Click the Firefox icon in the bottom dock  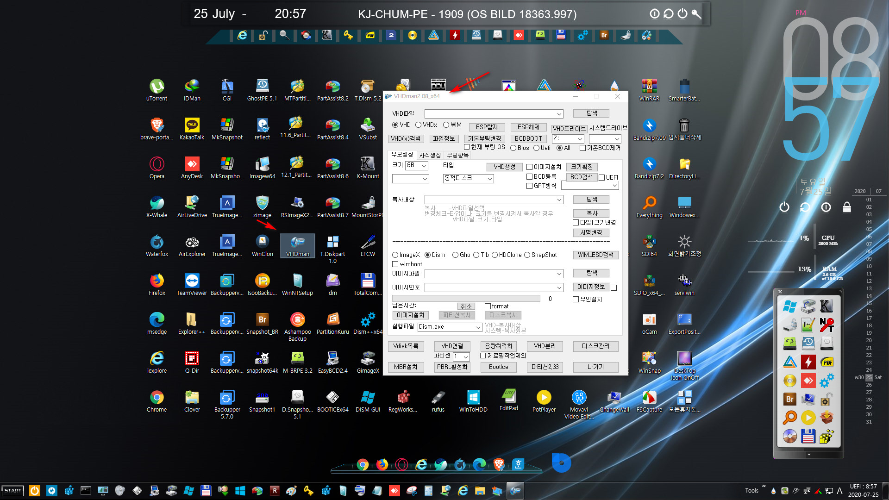pos(382,464)
